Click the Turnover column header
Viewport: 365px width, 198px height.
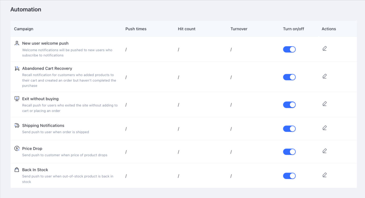click(239, 29)
